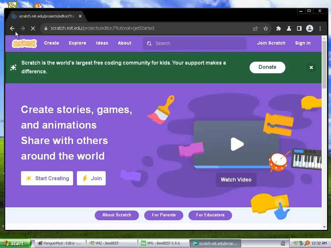331x248 pixels.
Task: Click the scratch.mit.edu taskbar item
Action: 215,243
